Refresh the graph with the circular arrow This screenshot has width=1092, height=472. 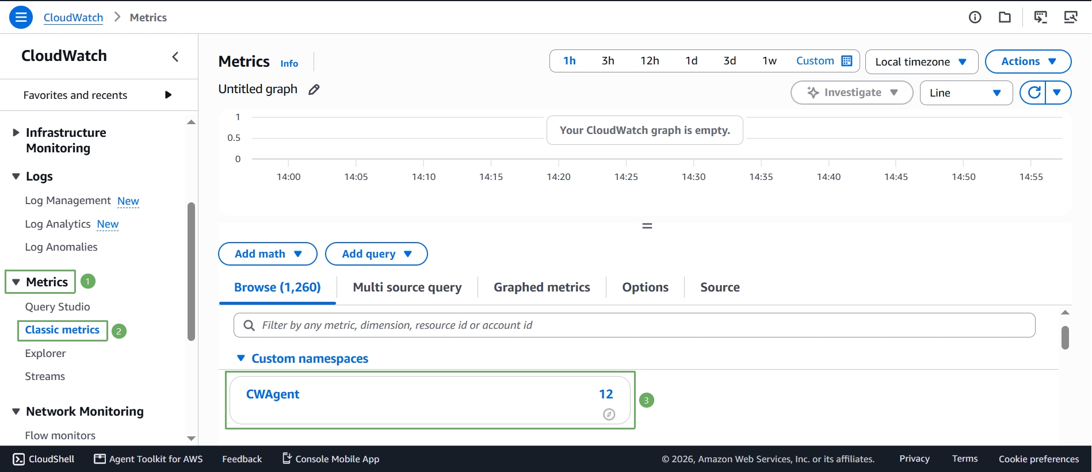[1034, 93]
